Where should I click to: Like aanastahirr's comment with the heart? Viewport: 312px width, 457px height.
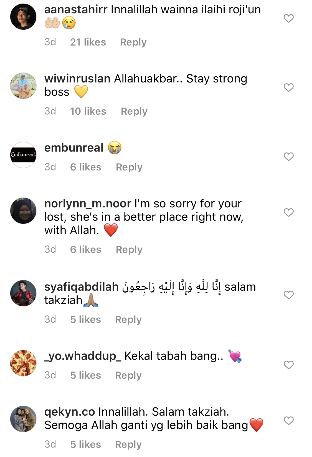[x=288, y=18]
